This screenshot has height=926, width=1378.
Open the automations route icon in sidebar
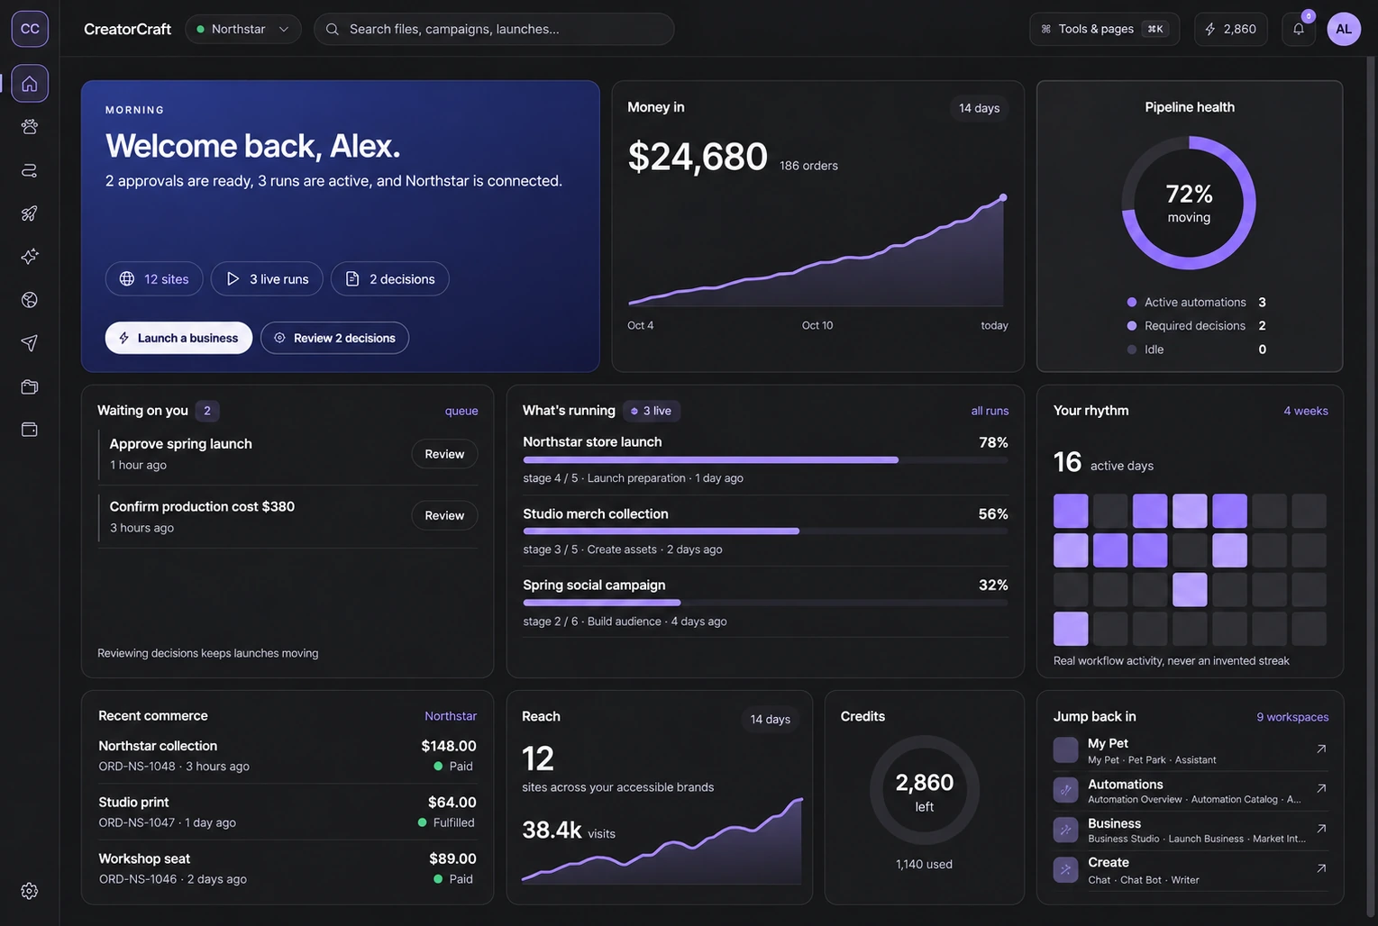tap(30, 170)
